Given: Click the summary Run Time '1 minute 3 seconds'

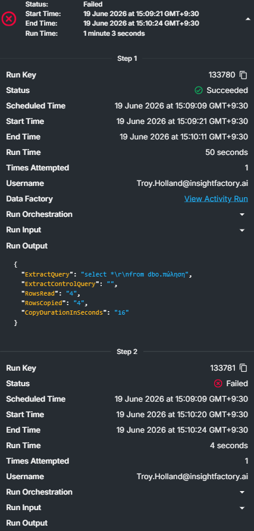Looking at the screenshot, I should click(x=114, y=33).
